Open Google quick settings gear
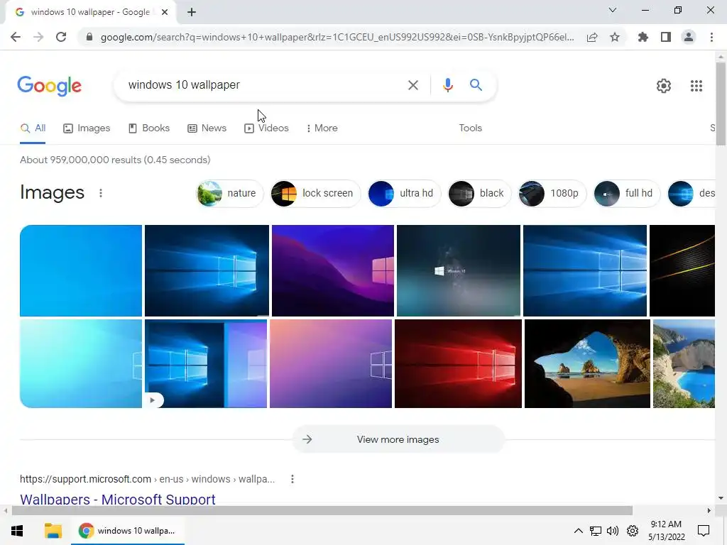Image resolution: width=727 pixels, height=545 pixels. (664, 86)
